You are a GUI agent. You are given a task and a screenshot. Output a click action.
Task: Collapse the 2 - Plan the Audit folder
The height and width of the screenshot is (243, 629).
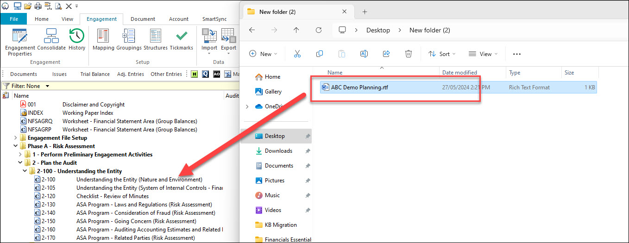click(20, 163)
